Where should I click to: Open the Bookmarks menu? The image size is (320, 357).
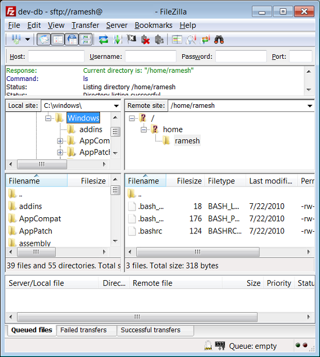(x=154, y=25)
